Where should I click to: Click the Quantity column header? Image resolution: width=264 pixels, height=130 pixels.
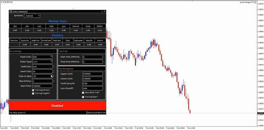[x=25, y=41]
